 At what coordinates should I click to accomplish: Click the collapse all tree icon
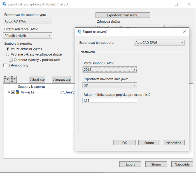point(13,79)
